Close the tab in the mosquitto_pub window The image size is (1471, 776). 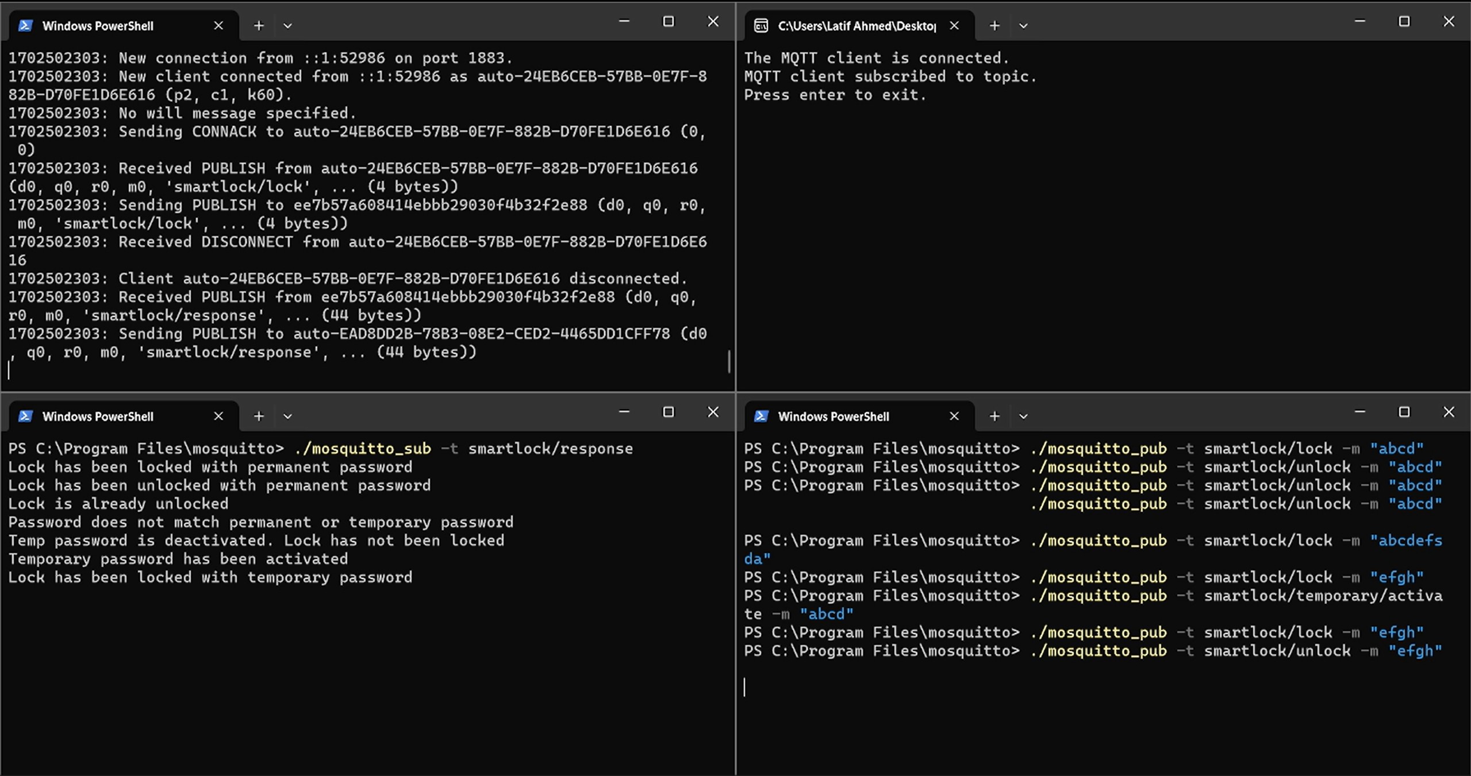pyautogui.click(x=954, y=416)
